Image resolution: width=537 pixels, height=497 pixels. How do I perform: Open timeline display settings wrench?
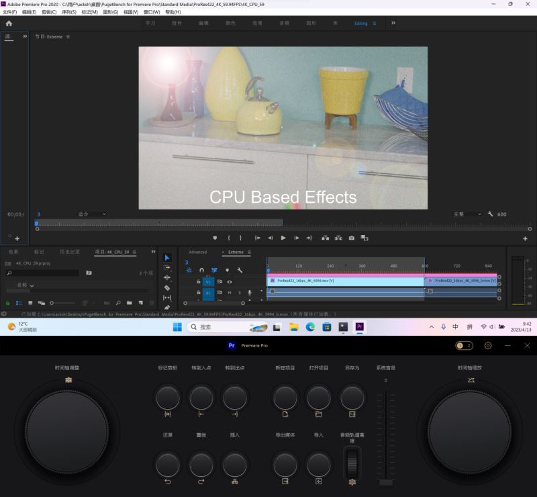pyautogui.click(x=240, y=270)
